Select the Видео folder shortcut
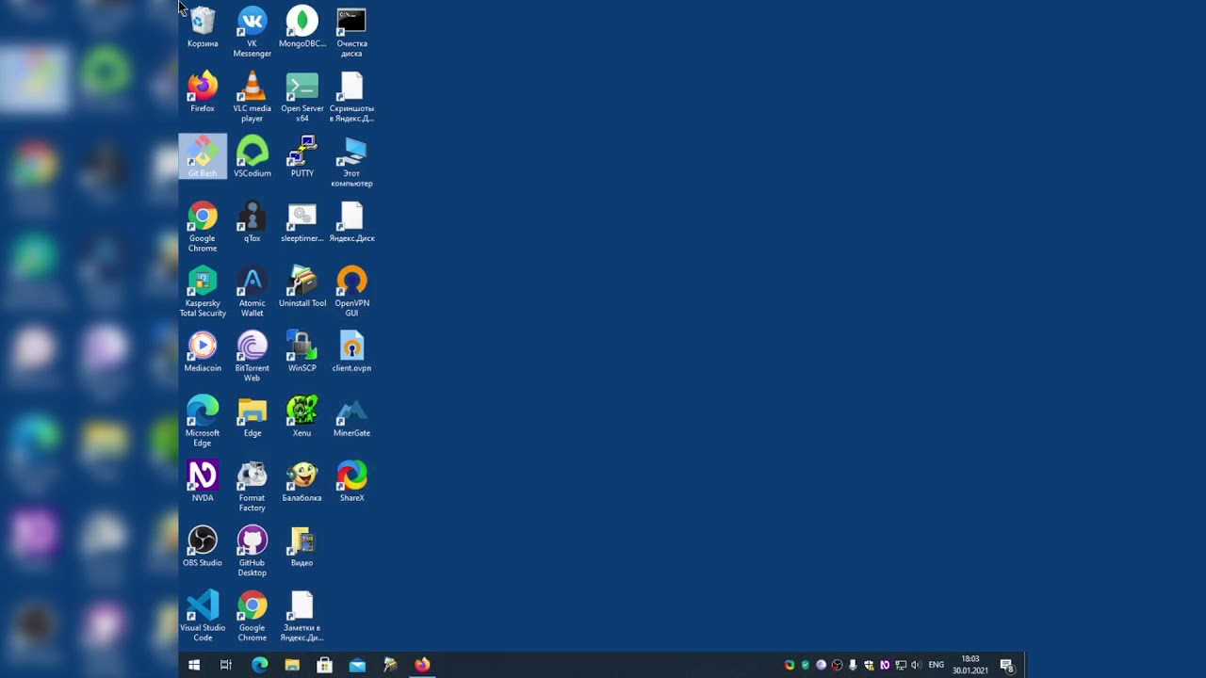Image resolution: width=1206 pixels, height=678 pixels. coord(301,547)
